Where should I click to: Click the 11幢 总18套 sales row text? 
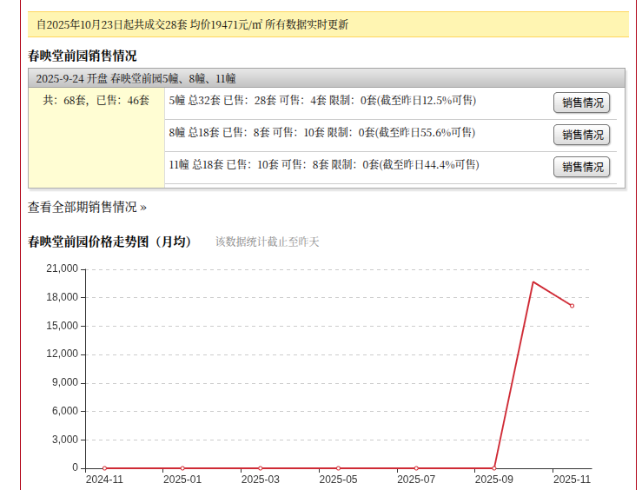click(x=324, y=165)
